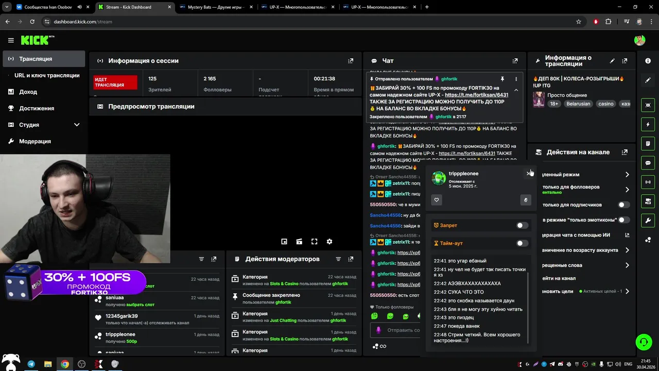Click the pencil icon in the right sidebar

(x=648, y=80)
